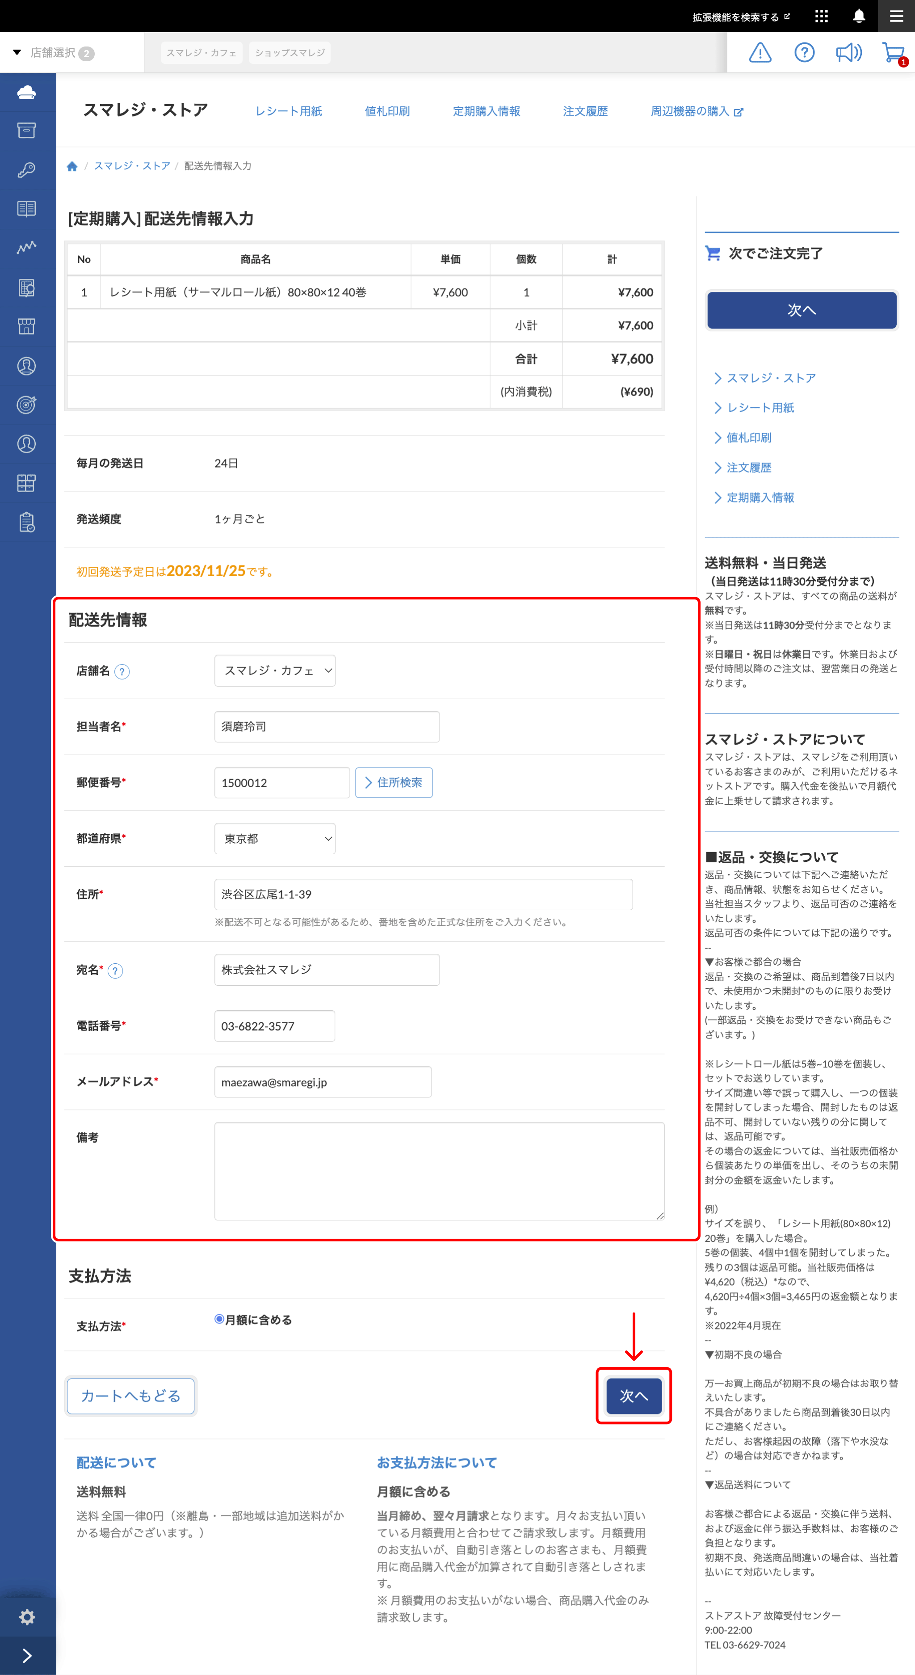Click the スマレジ・ストア breadcrumb link
Image resolution: width=915 pixels, height=1675 pixels.
coord(132,166)
